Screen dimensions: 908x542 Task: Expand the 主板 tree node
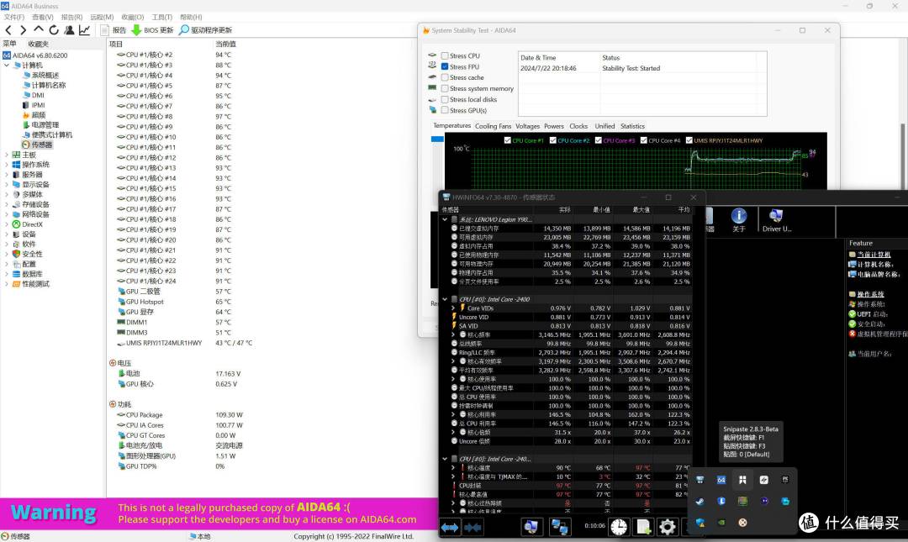point(7,155)
